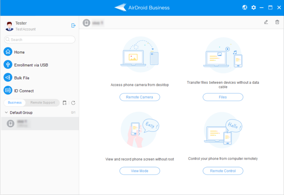This screenshot has height=195, width=284.
Task: Click inside the Search field
Action: point(40,40)
